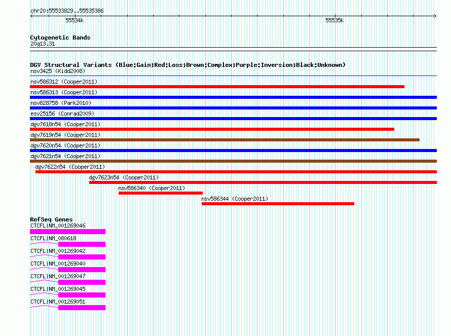451x336 pixels.
Task: Click CTCFL|NM_001269040 transcript label
Action: (58, 264)
